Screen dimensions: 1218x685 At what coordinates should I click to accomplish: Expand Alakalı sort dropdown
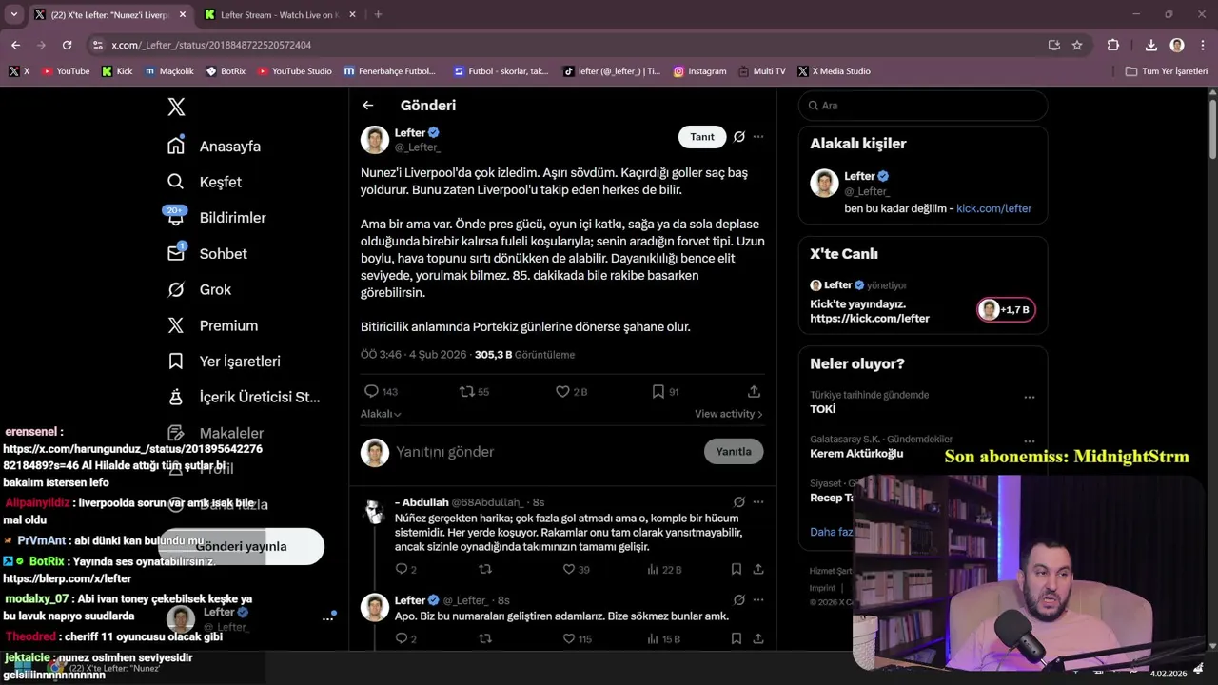click(x=381, y=414)
